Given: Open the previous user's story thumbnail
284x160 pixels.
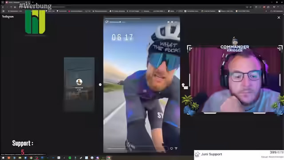Looking at the screenshot, I should [x=79, y=84].
